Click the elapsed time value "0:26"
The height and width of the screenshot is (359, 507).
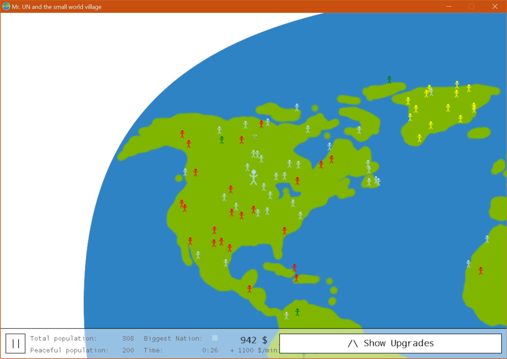tap(210, 350)
